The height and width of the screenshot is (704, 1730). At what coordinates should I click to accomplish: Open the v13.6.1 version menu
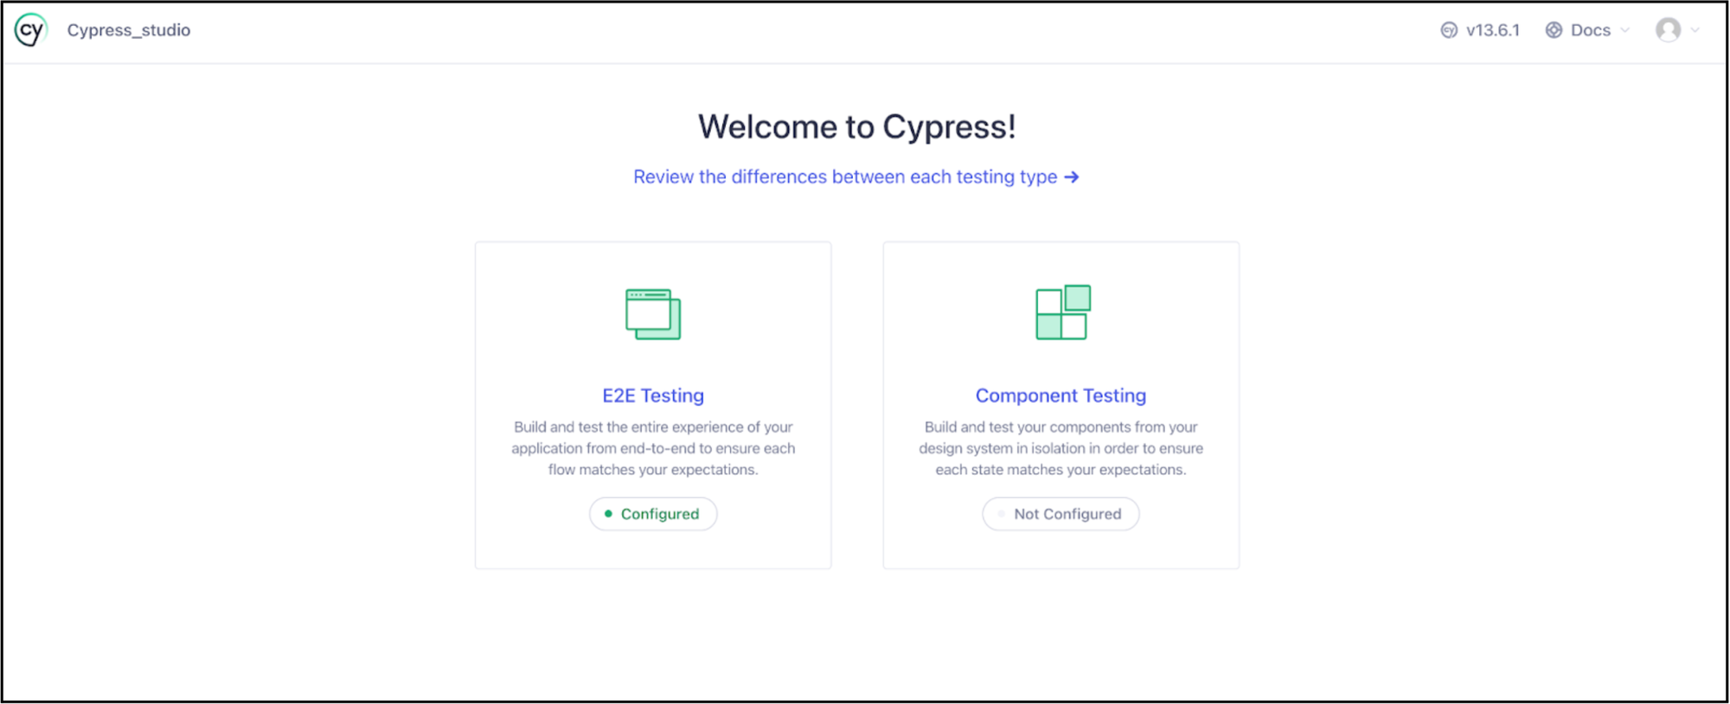tap(1492, 30)
